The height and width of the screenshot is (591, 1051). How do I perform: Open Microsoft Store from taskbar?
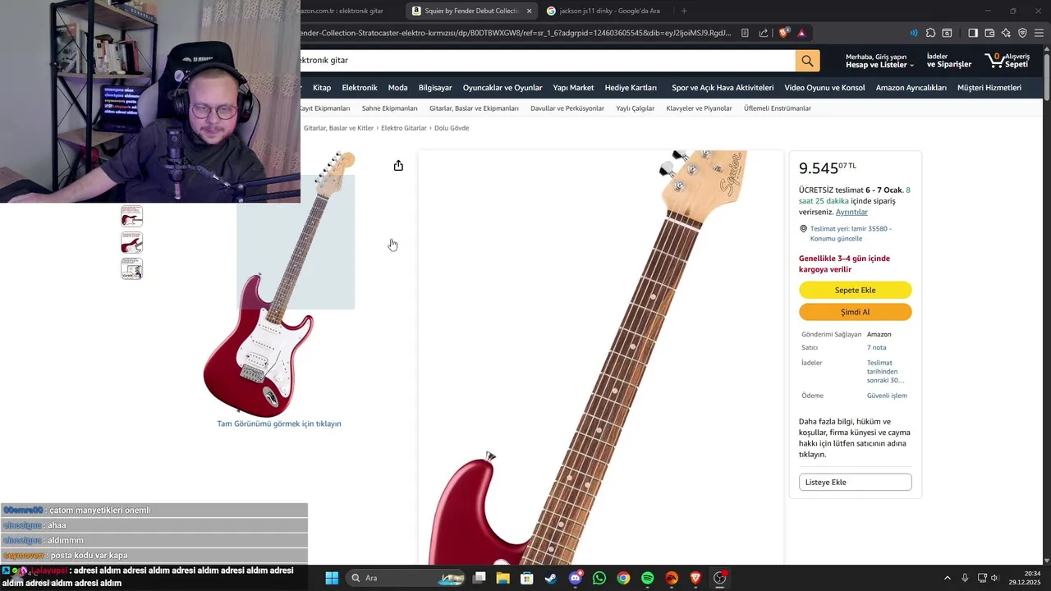tap(527, 578)
